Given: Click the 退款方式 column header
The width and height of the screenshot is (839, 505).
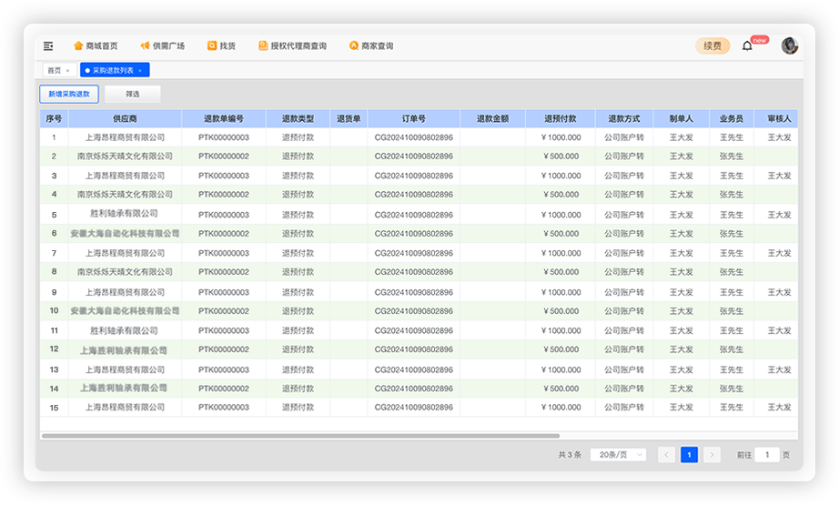Looking at the screenshot, I should [624, 119].
